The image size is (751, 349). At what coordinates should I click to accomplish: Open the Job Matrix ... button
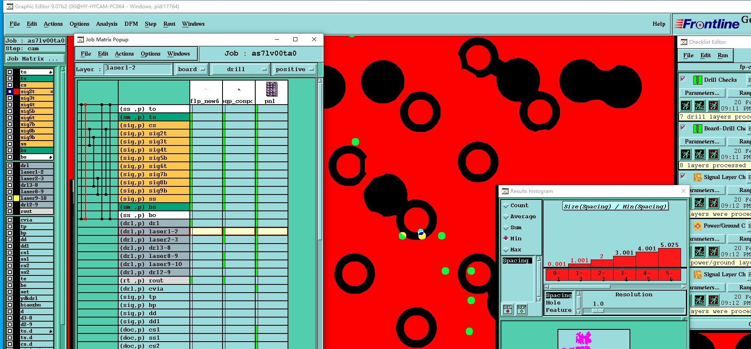pos(35,59)
